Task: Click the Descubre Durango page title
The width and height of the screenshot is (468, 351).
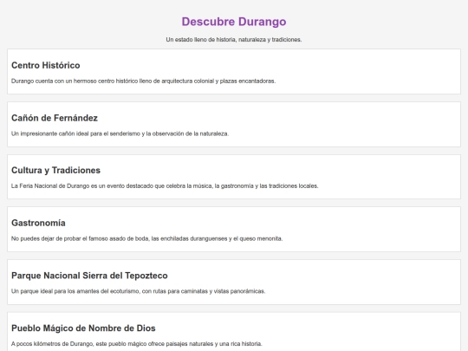Action: [234, 22]
